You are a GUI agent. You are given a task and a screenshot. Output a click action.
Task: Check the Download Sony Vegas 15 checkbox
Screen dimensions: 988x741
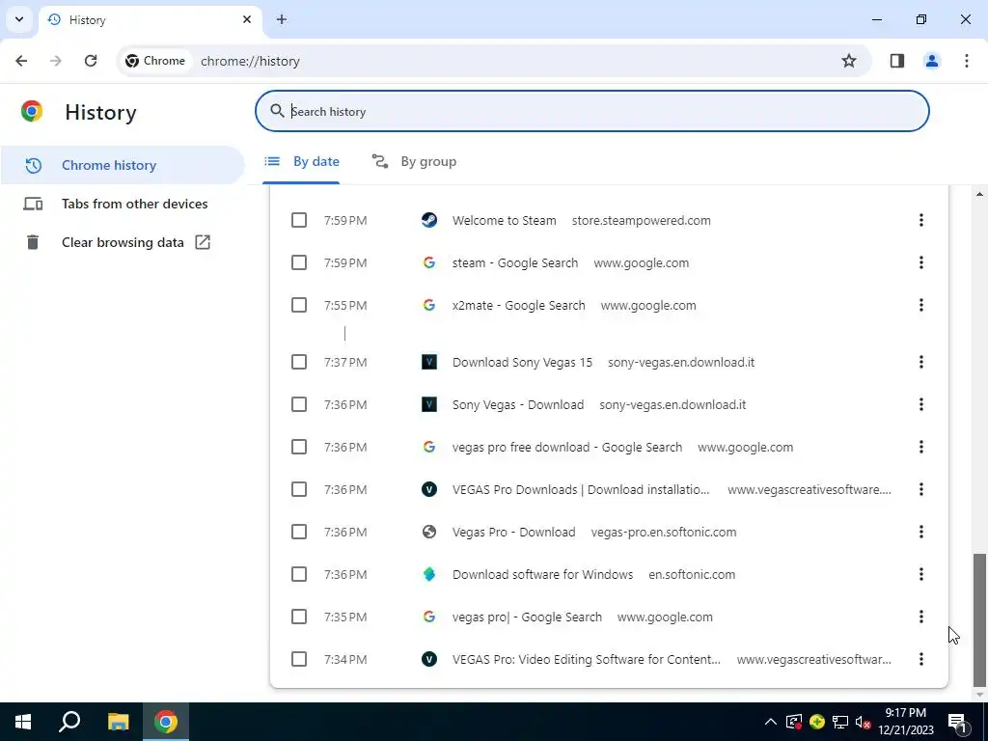[x=299, y=362]
